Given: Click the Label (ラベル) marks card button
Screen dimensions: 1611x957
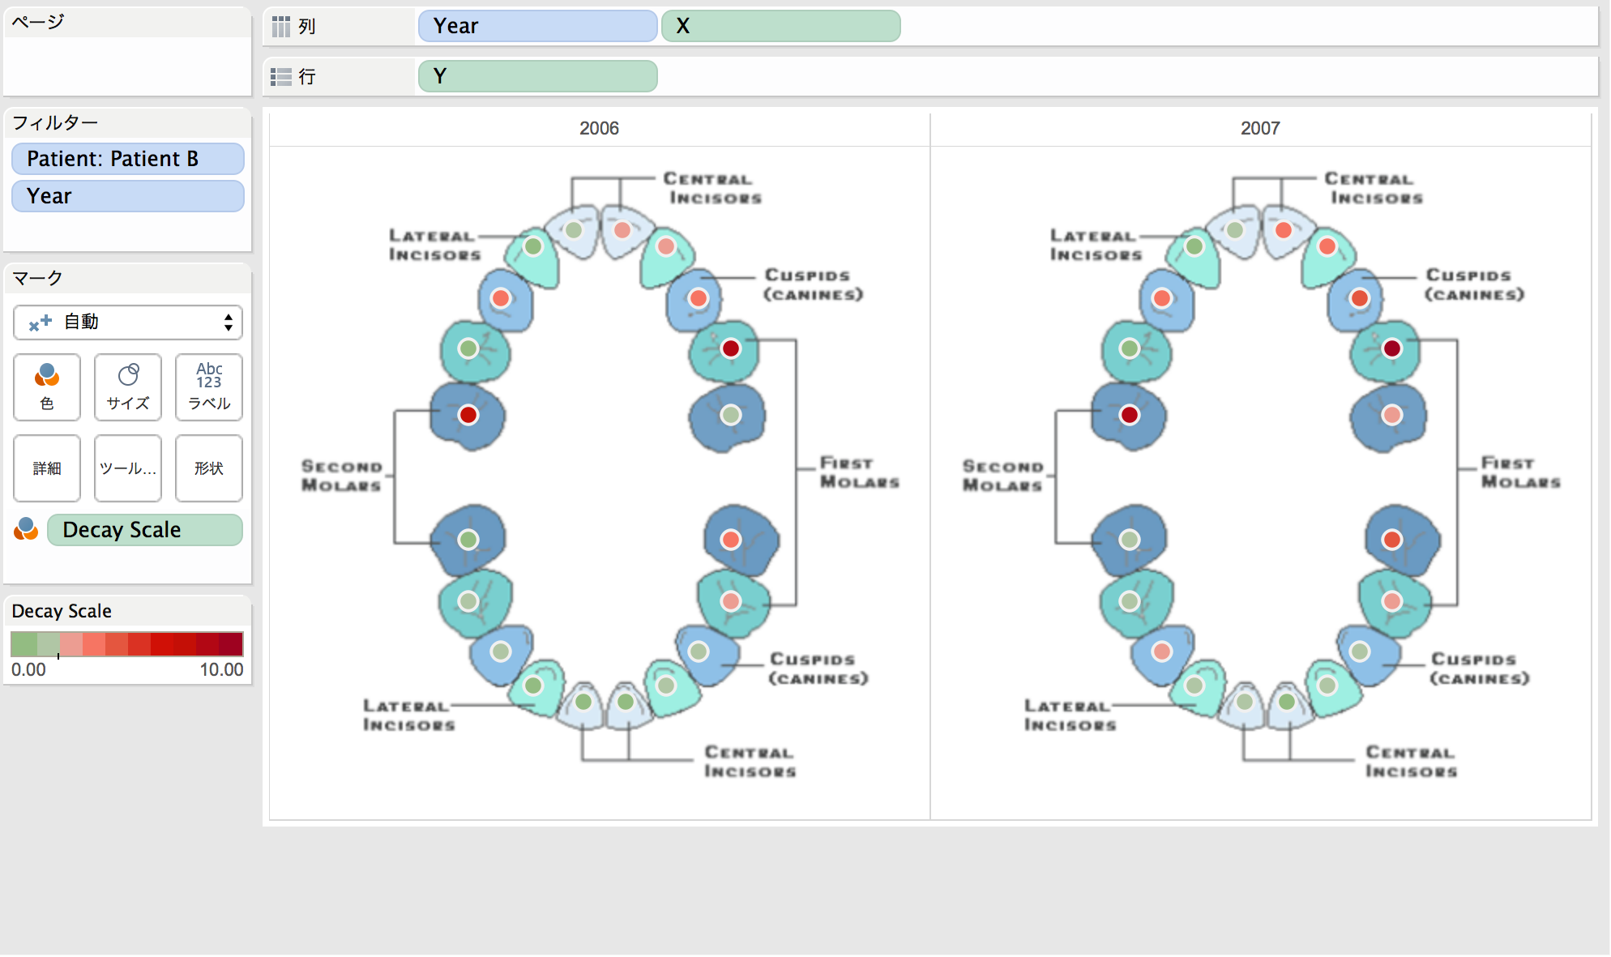Looking at the screenshot, I should pyautogui.click(x=209, y=387).
